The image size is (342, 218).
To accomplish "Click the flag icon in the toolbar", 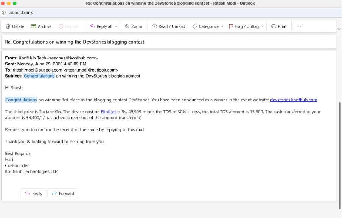I will (x=231, y=26).
